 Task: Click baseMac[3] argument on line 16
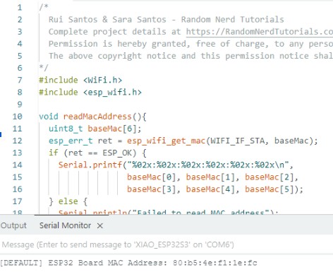coord(152,189)
